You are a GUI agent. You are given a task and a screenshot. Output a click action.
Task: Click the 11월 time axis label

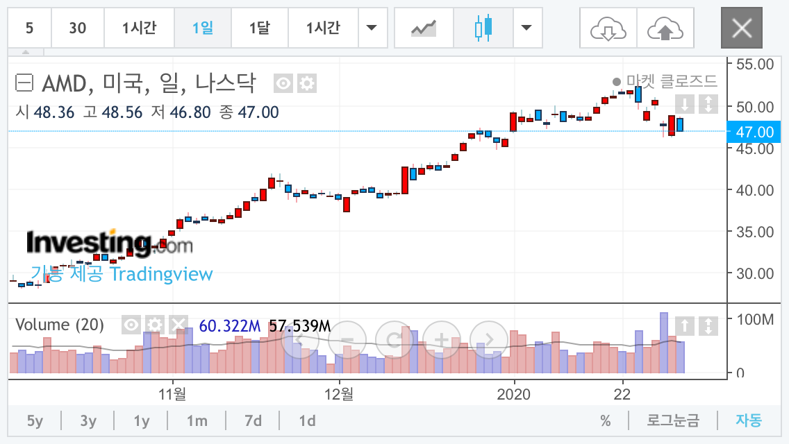click(172, 394)
